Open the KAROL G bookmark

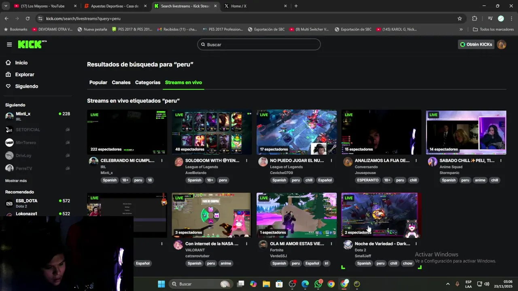[x=397, y=30]
